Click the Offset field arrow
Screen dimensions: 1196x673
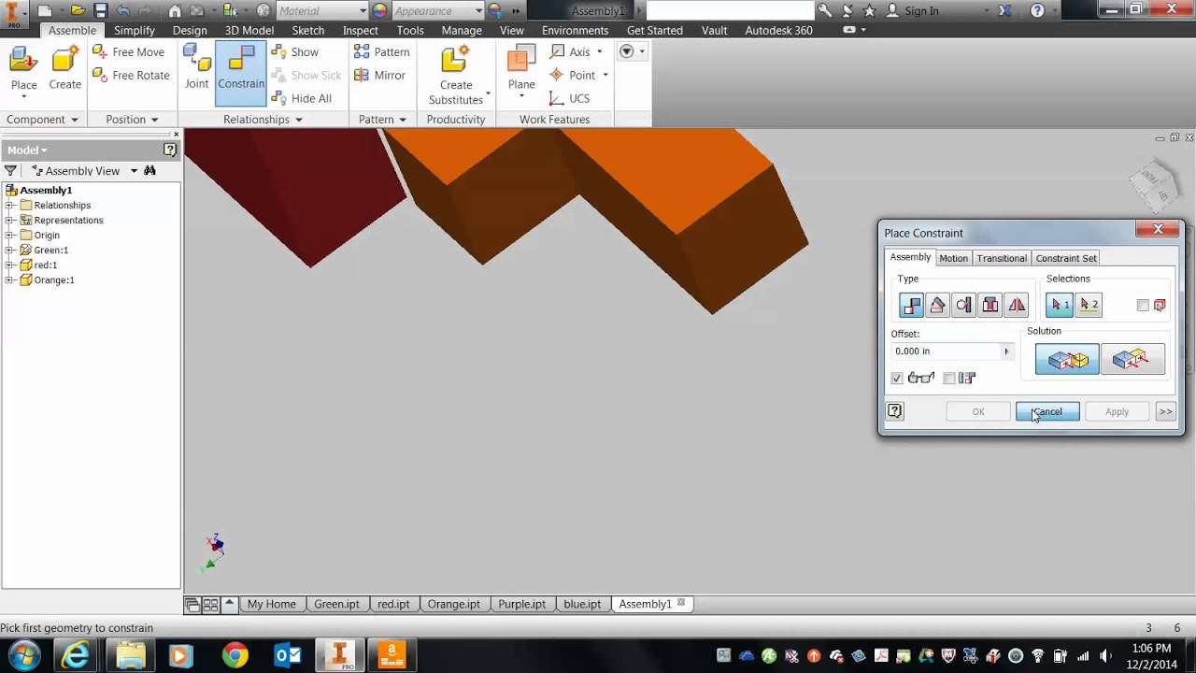tap(1006, 351)
